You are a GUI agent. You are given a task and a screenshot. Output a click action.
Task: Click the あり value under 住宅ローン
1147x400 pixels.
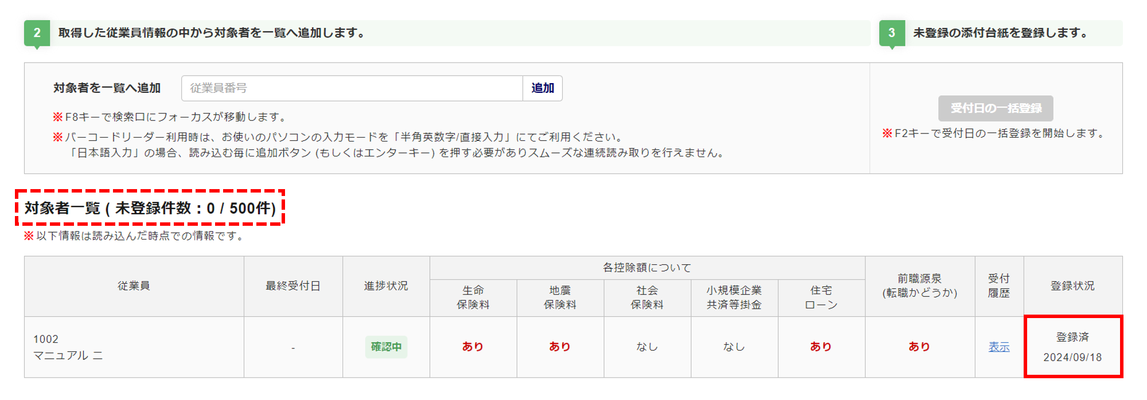click(x=821, y=347)
